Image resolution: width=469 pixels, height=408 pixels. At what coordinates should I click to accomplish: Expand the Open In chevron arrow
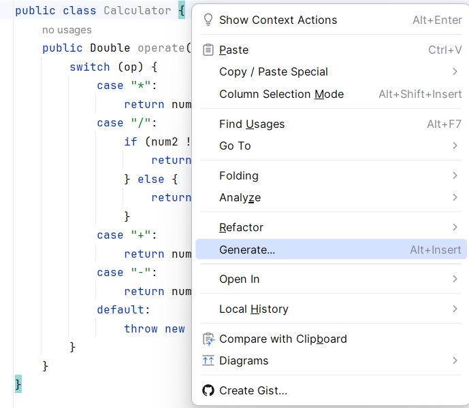455,279
